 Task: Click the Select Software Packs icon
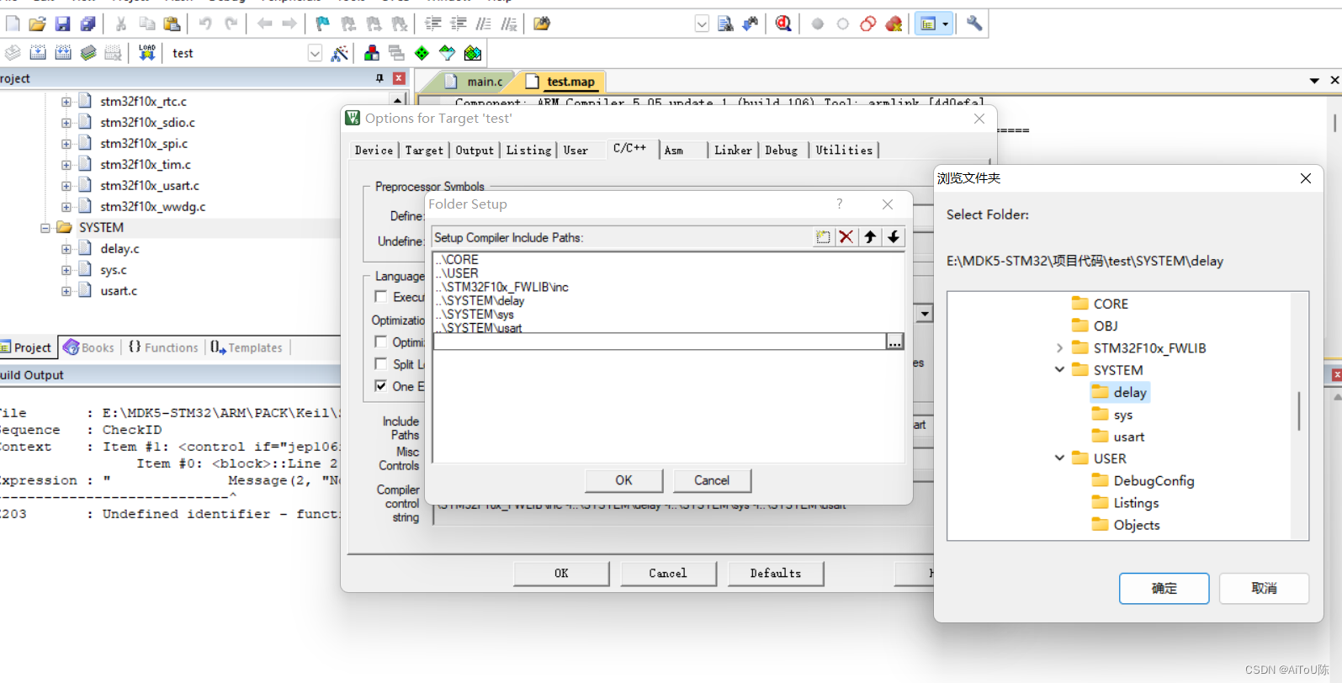tap(448, 53)
